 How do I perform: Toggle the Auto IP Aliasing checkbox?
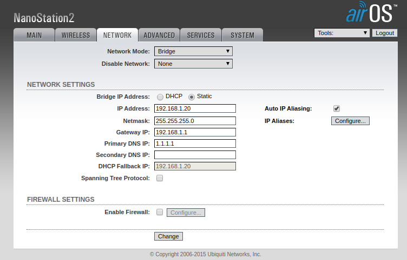(337, 108)
